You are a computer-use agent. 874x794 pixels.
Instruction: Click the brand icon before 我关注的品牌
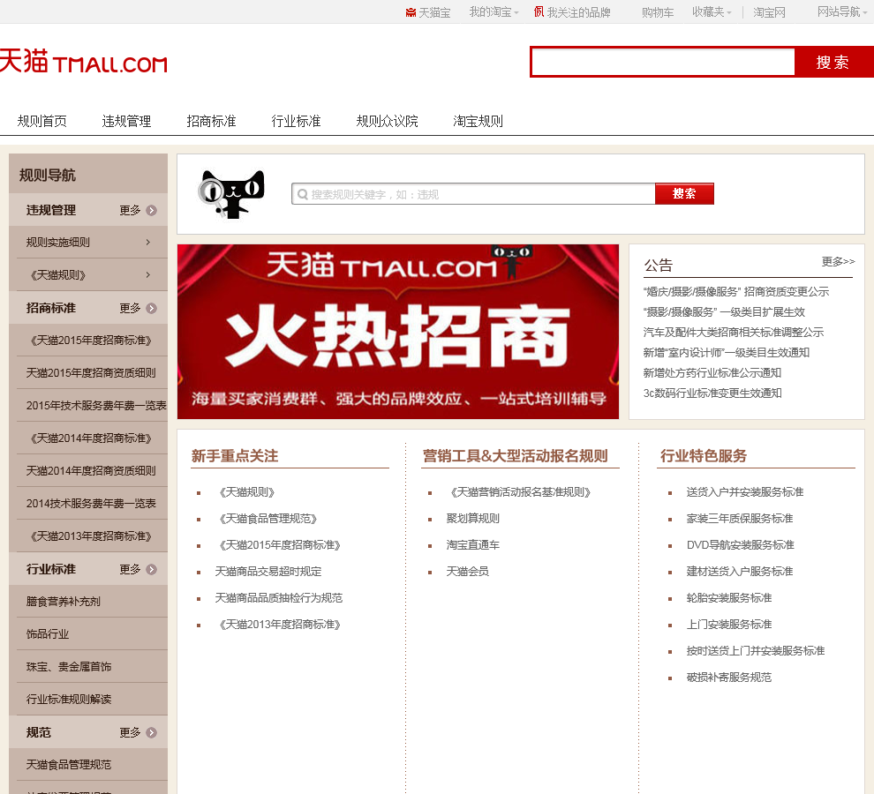[x=539, y=11]
